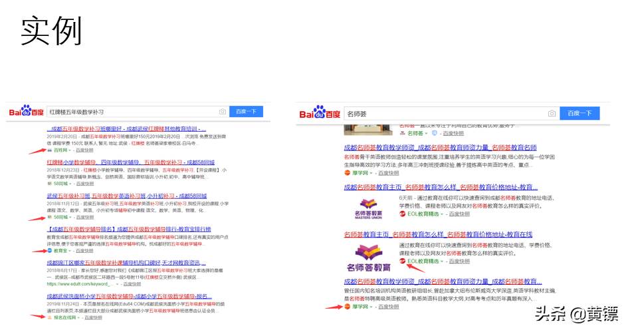Open 百度快照 next to 百姓网
This screenshot has height=332, width=628.
click(84, 150)
